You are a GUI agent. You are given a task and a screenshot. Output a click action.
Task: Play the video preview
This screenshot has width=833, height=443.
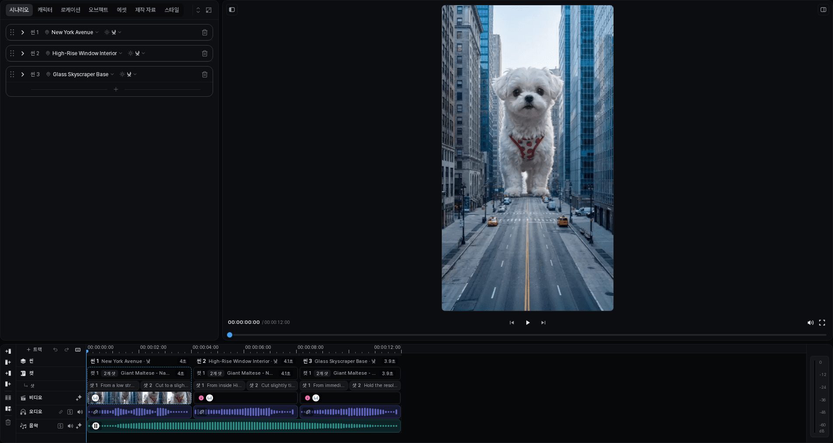coord(528,323)
